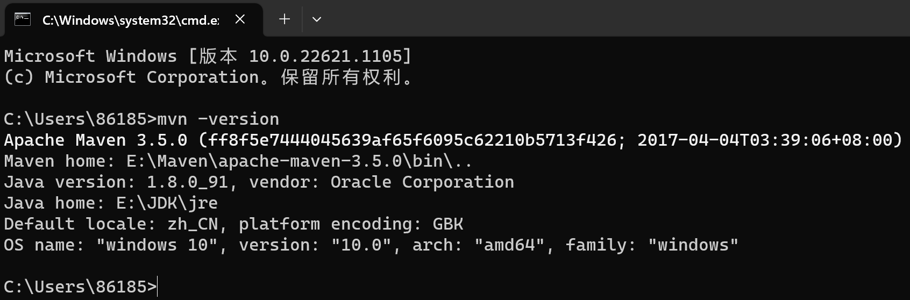Click the "Apache Maven 3.5.0" text
910x300 pixels.
click(x=96, y=140)
